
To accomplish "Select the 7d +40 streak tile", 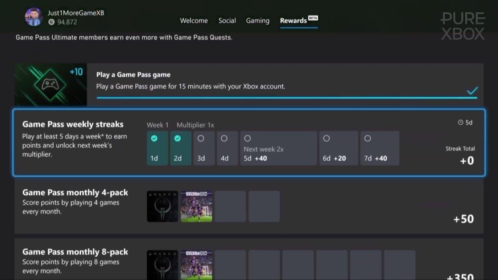I will click(380, 148).
